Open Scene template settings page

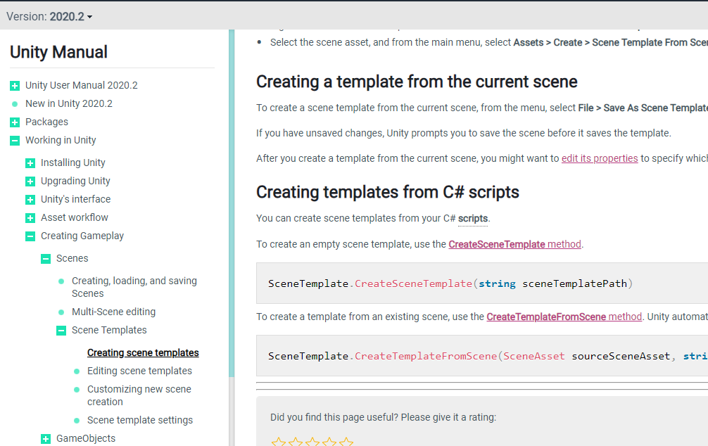(x=139, y=420)
